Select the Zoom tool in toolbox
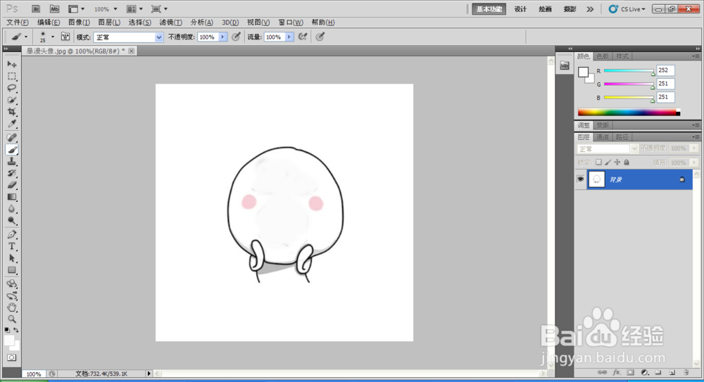The height and width of the screenshot is (382, 704). pos(12,319)
